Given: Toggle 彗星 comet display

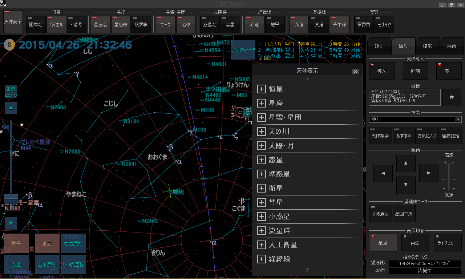Looking at the screenshot, I should [230, 24].
